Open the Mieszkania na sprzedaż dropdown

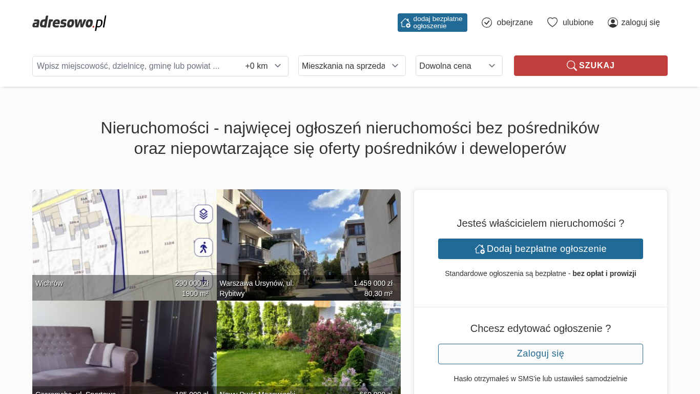pos(352,66)
